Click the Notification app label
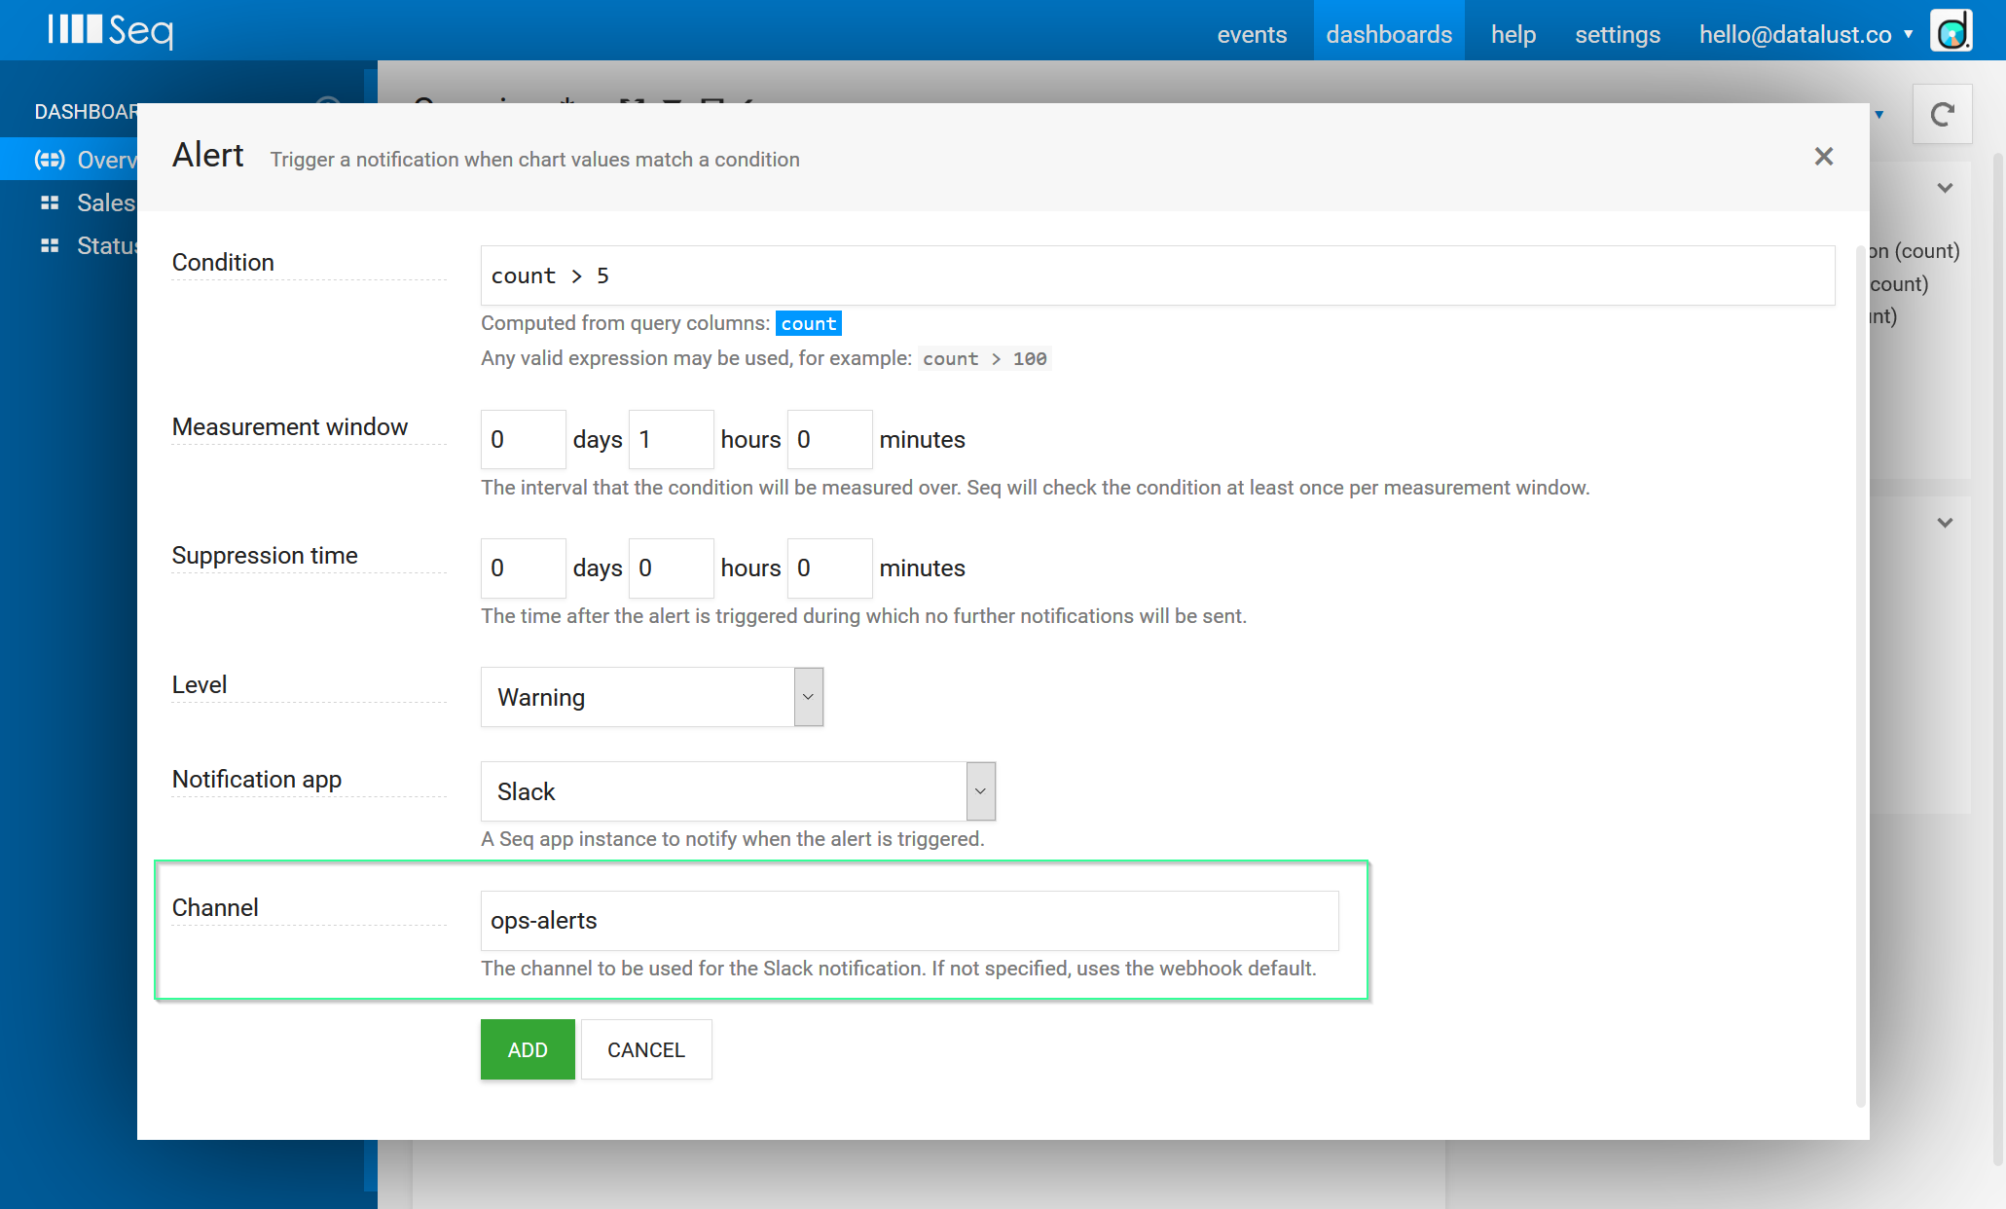 pyautogui.click(x=257, y=780)
